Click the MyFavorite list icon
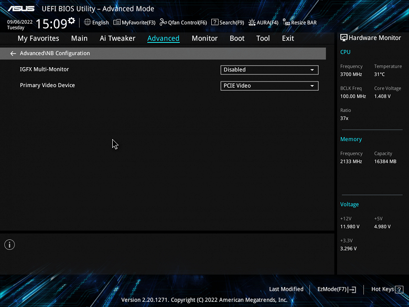The width and height of the screenshot is (409, 307). click(x=117, y=23)
